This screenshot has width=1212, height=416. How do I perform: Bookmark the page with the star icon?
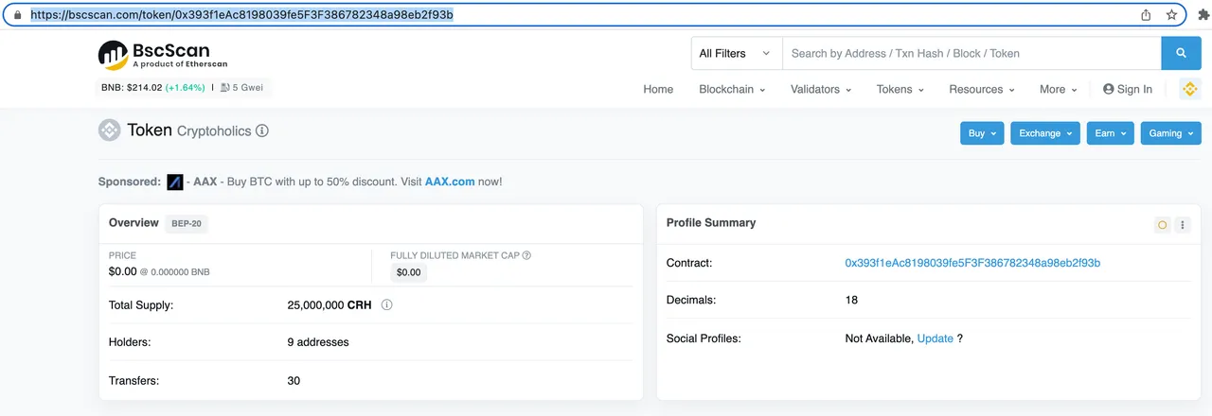[1171, 14]
